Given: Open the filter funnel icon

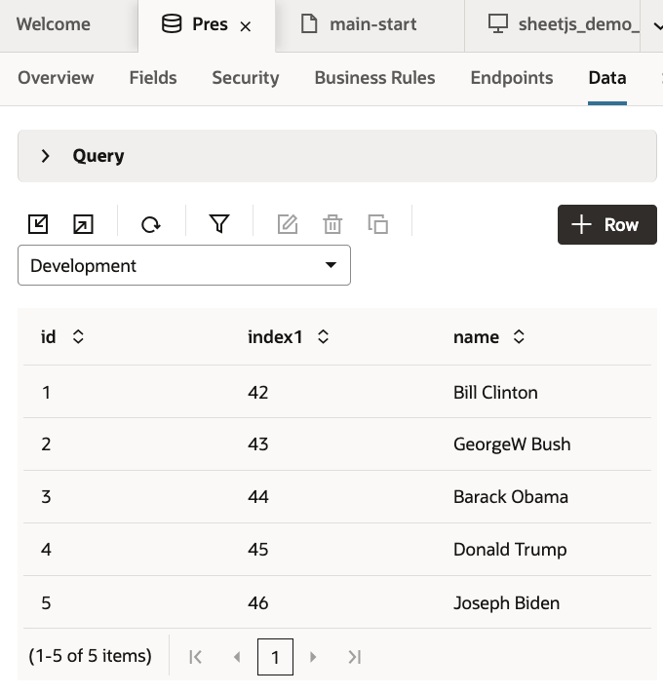Looking at the screenshot, I should point(219,225).
